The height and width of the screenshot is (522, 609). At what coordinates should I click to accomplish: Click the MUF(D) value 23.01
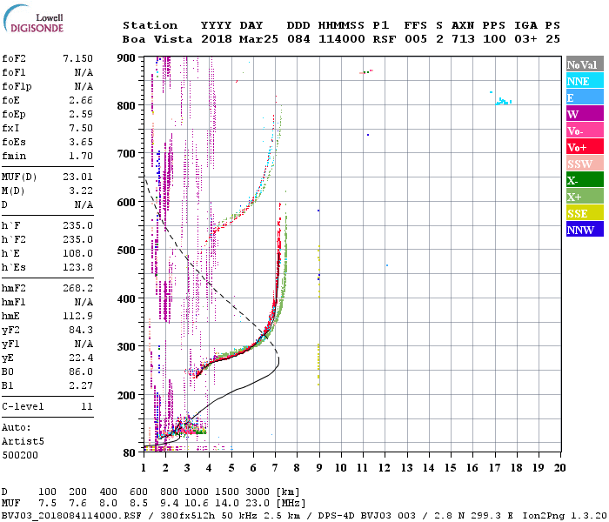click(77, 177)
